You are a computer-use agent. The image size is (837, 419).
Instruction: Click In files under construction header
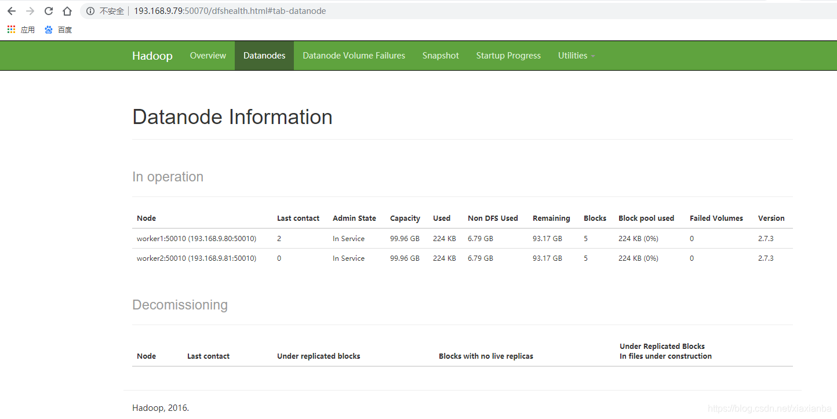[665, 356]
